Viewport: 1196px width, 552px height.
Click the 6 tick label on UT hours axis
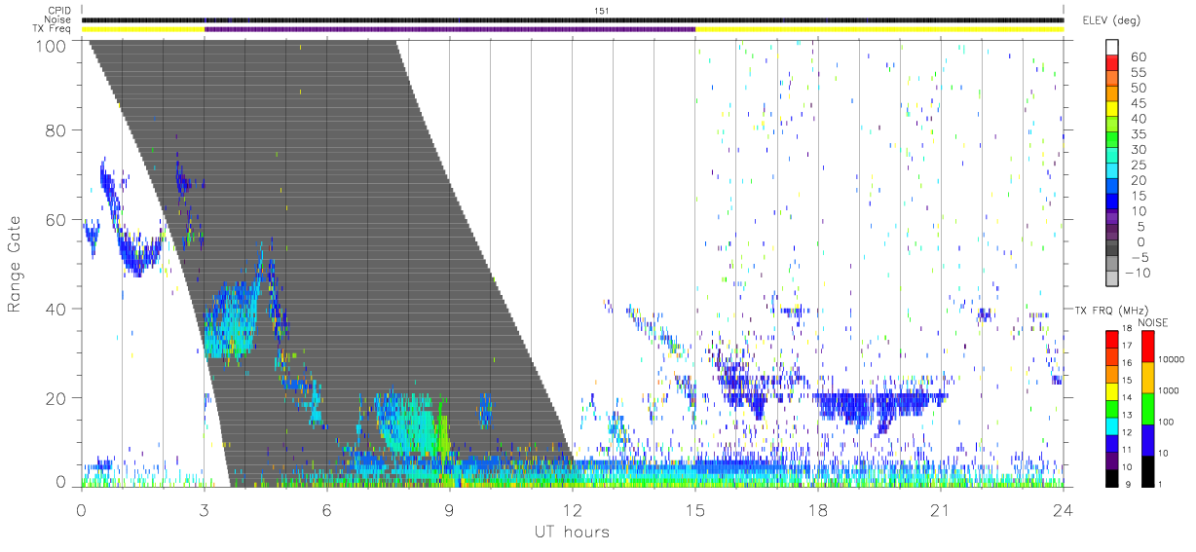click(326, 509)
